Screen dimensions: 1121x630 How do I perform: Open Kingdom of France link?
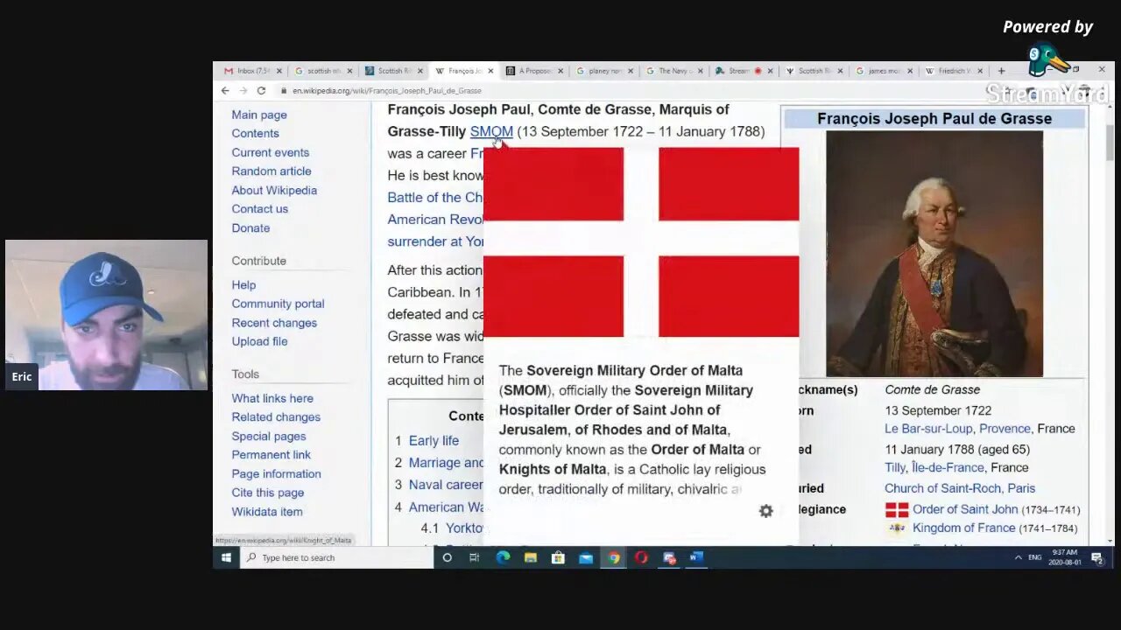point(963,528)
